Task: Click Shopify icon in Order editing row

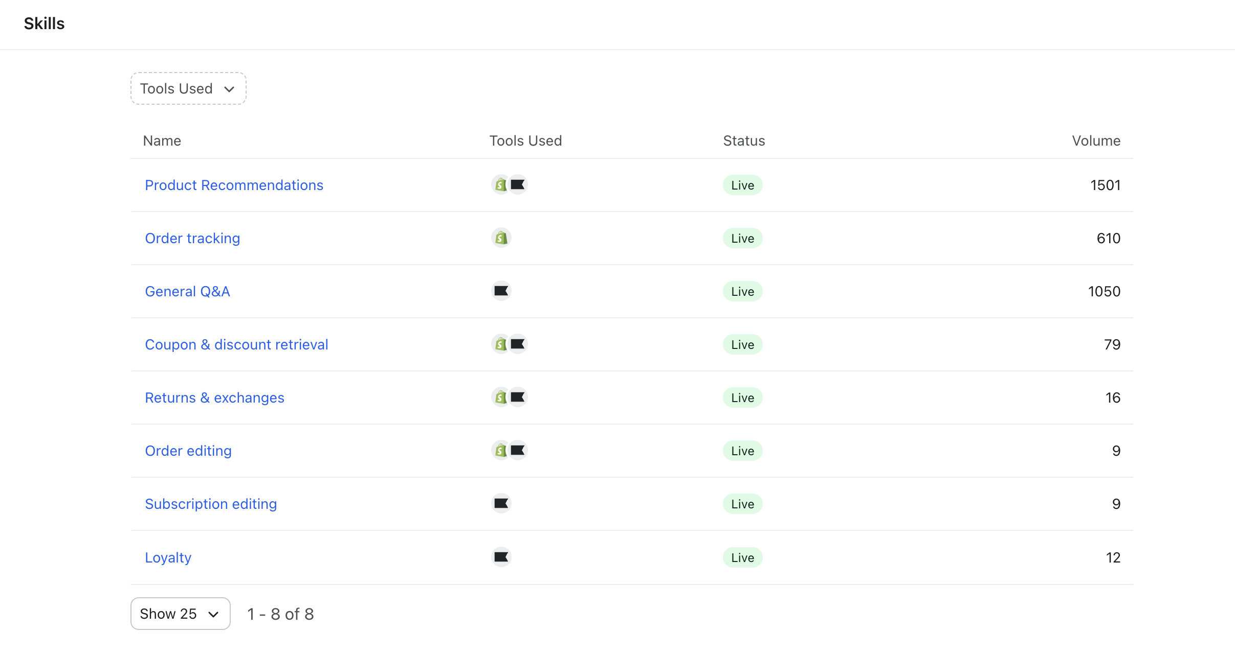Action: click(500, 451)
